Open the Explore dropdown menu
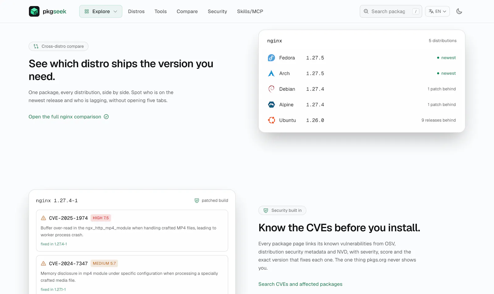Viewport: 494px width, 294px height. point(101,11)
